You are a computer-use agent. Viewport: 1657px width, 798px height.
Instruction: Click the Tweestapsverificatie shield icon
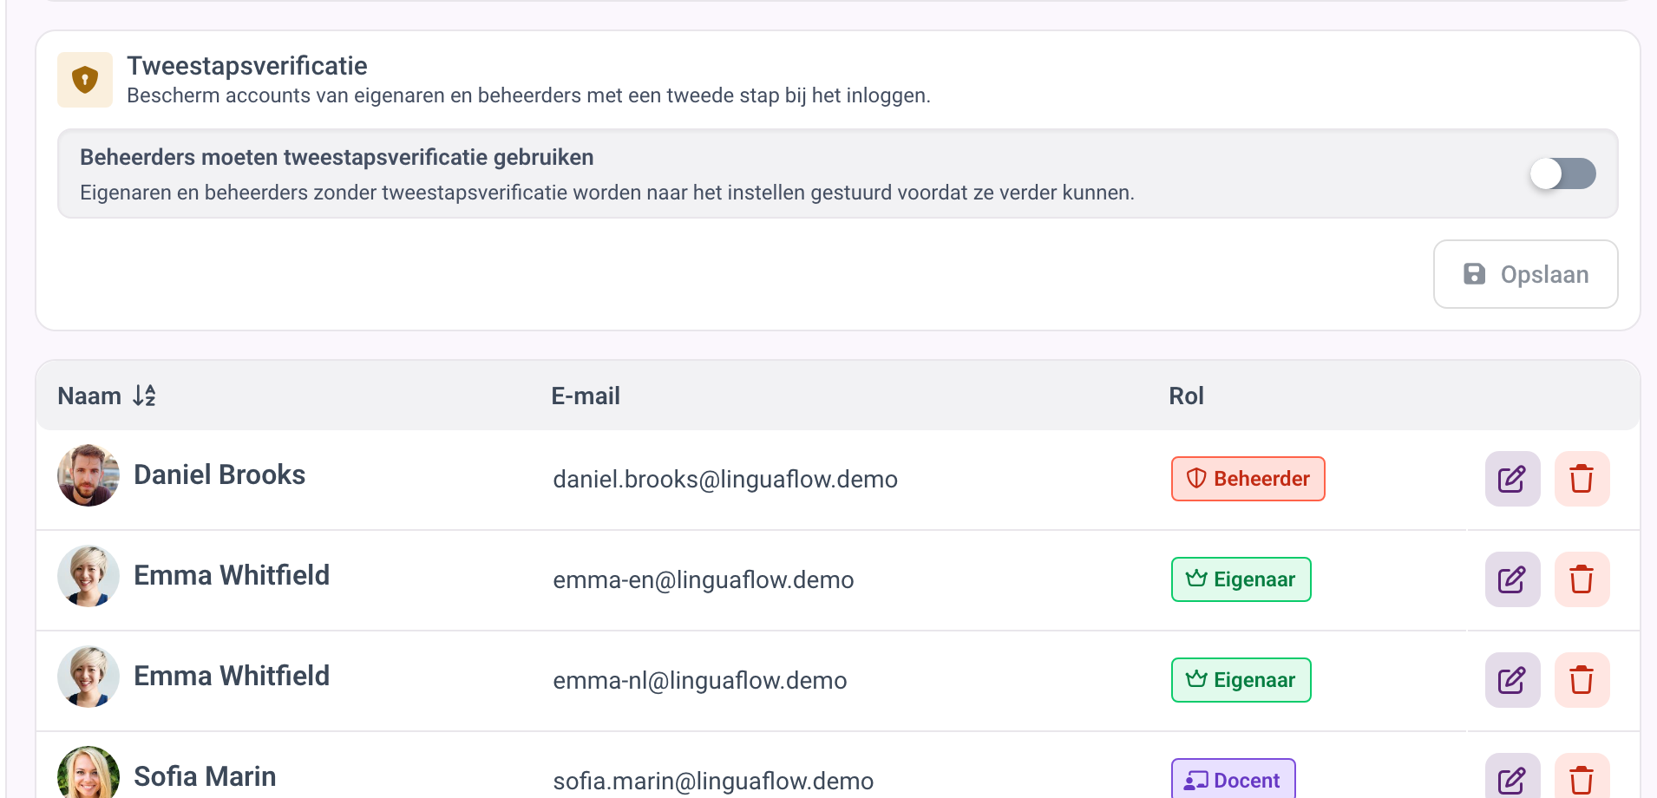pos(85,80)
